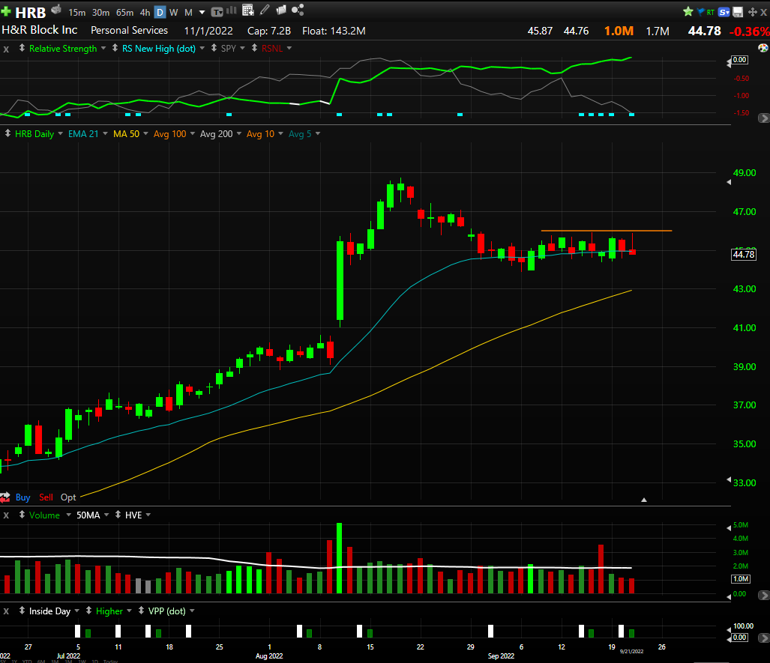The image size is (770, 663).
Task: Click the share chart icon
Action: [x=298, y=10]
